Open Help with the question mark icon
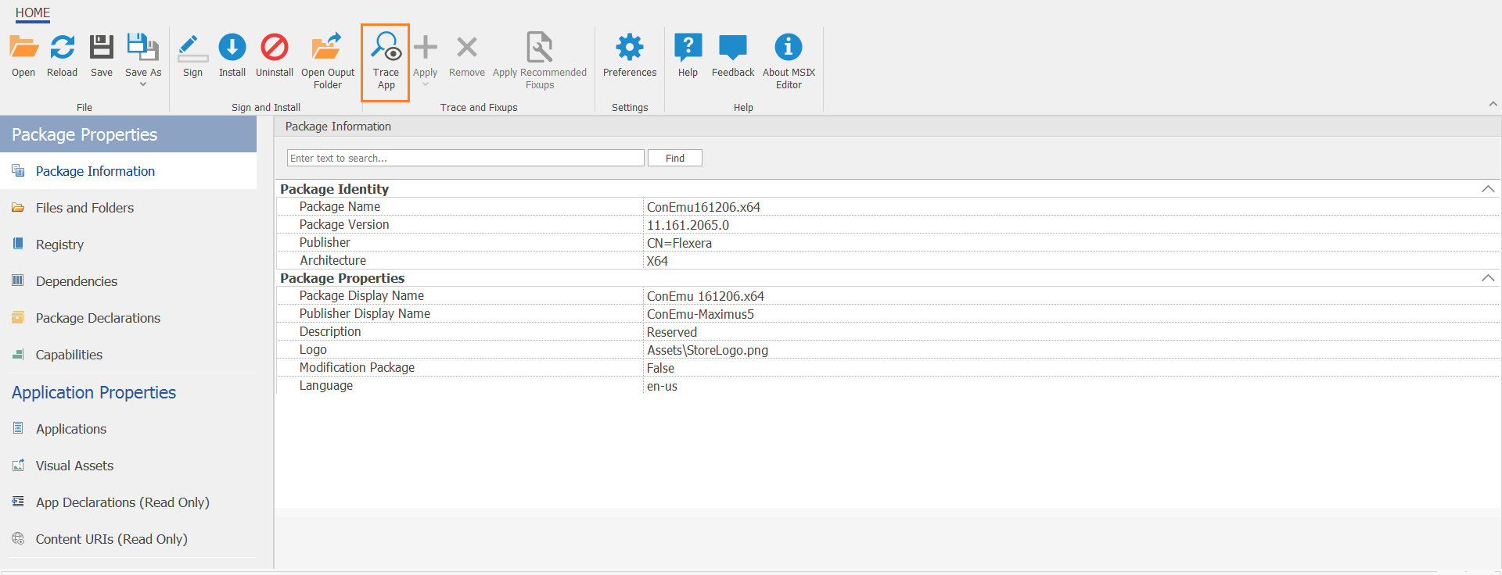 coord(688,47)
